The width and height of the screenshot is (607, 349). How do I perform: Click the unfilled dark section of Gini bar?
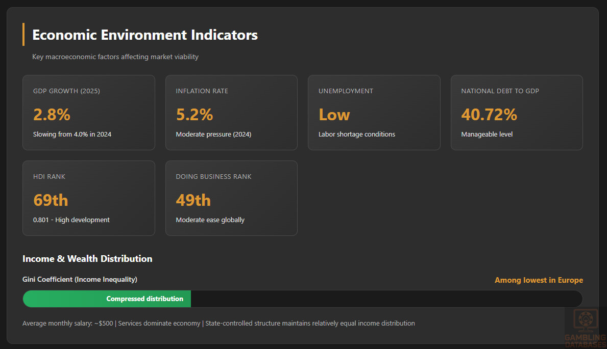click(x=386, y=299)
